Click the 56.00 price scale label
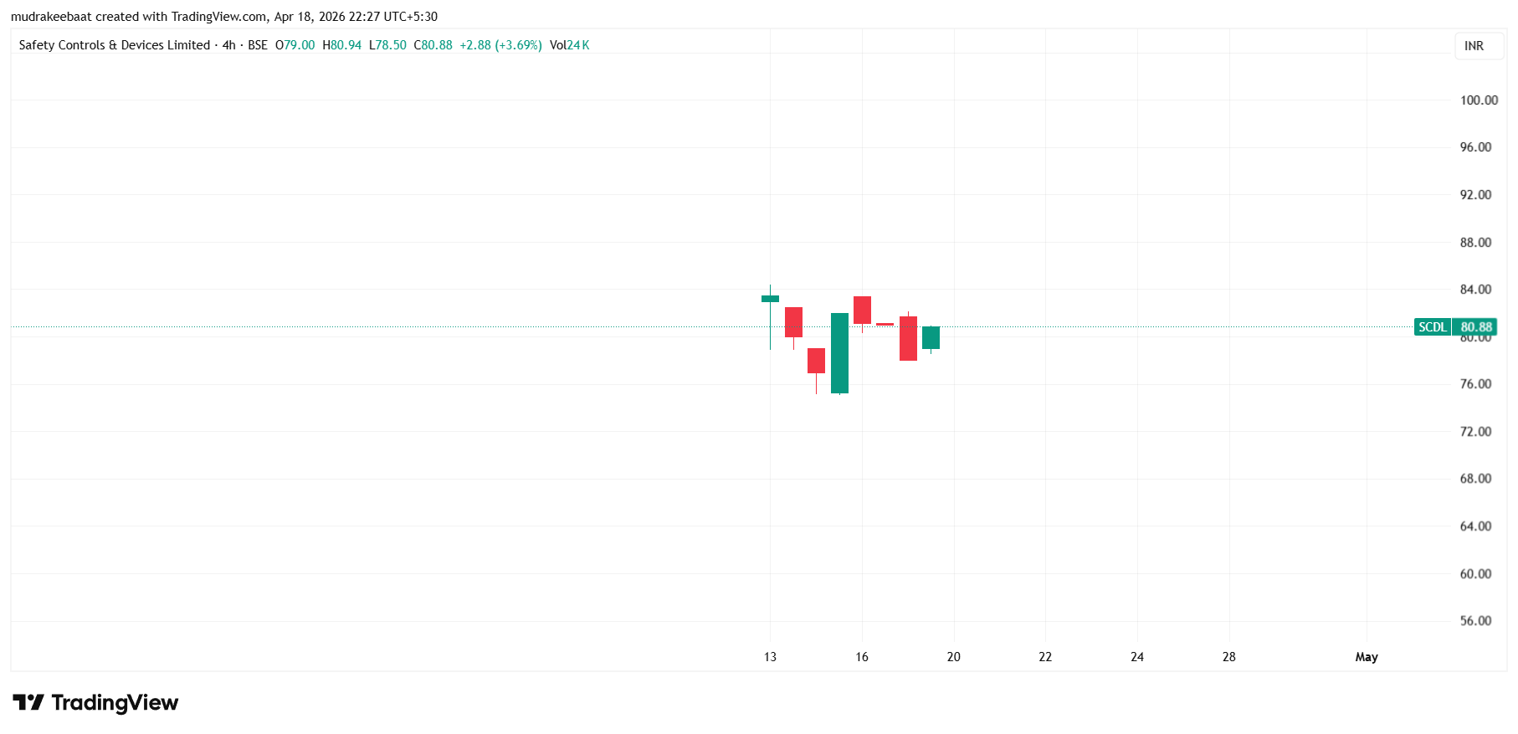This screenshot has height=734, width=1518. (x=1475, y=621)
